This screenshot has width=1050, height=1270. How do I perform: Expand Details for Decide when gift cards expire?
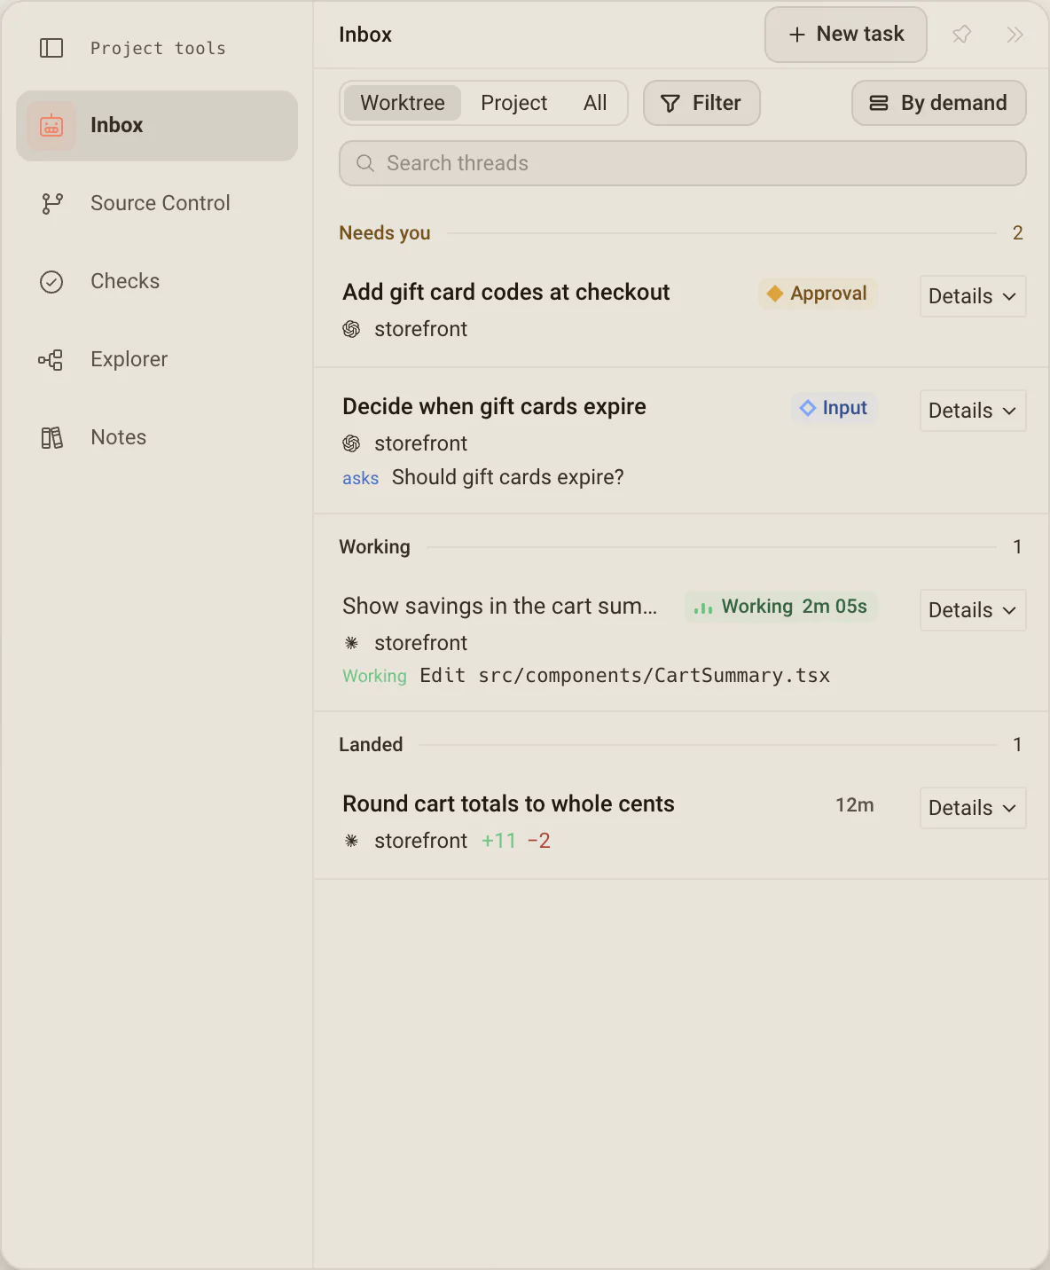(x=973, y=411)
